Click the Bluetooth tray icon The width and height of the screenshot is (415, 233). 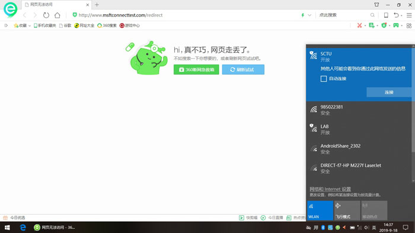pyautogui.click(x=323, y=228)
